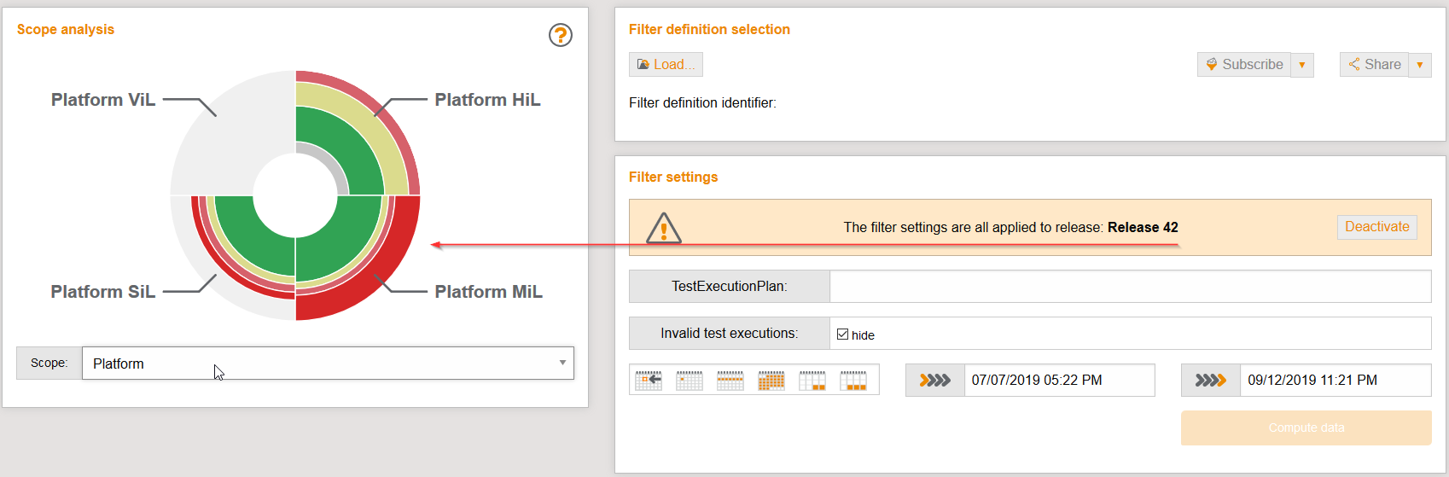1449x477 pixels.
Task: Click Deactivate in the release warning banner
Action: (x=1376, y=227)
